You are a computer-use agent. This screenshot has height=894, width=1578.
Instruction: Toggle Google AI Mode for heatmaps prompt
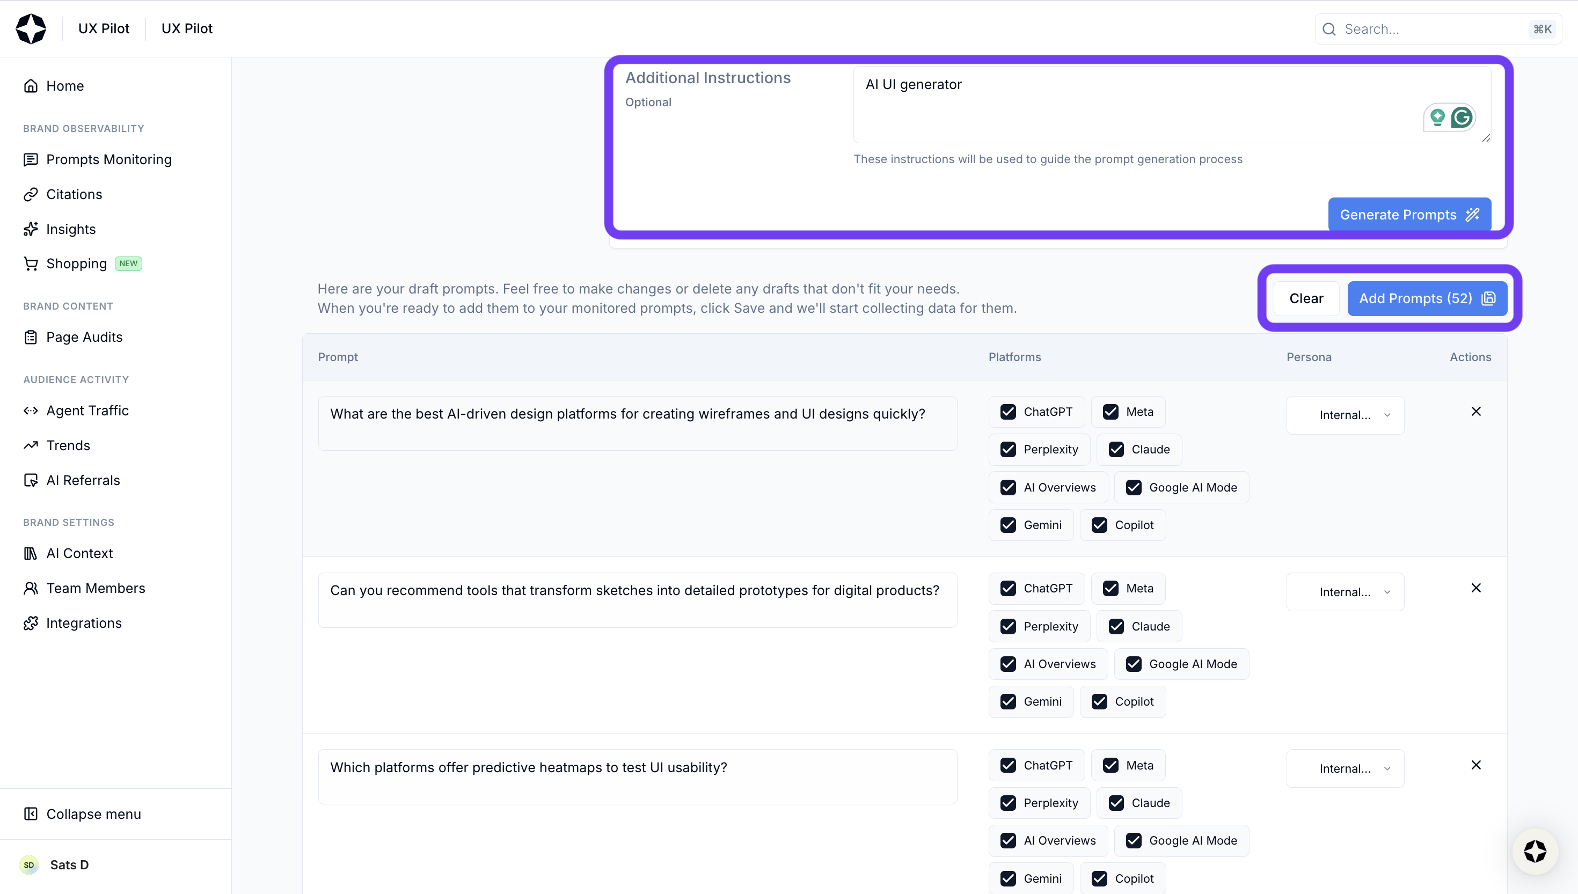pyautogui.click(x=1134, y=840)
